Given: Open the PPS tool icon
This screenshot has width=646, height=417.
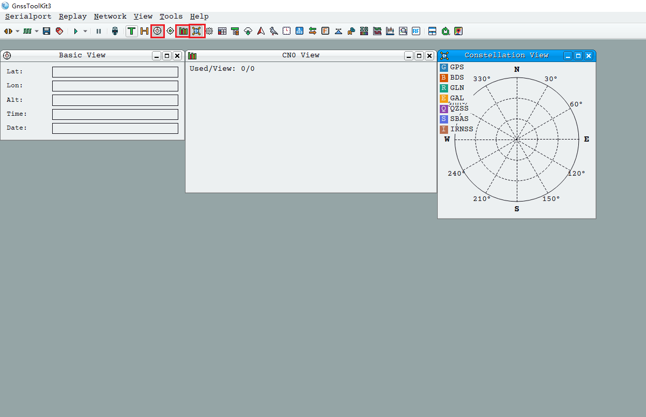Looking at the screenshot, I should (300, 32).
